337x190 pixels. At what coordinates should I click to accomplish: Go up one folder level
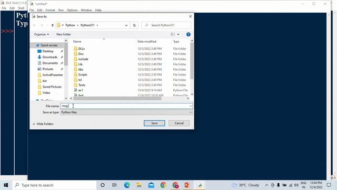tap(53, 25)
